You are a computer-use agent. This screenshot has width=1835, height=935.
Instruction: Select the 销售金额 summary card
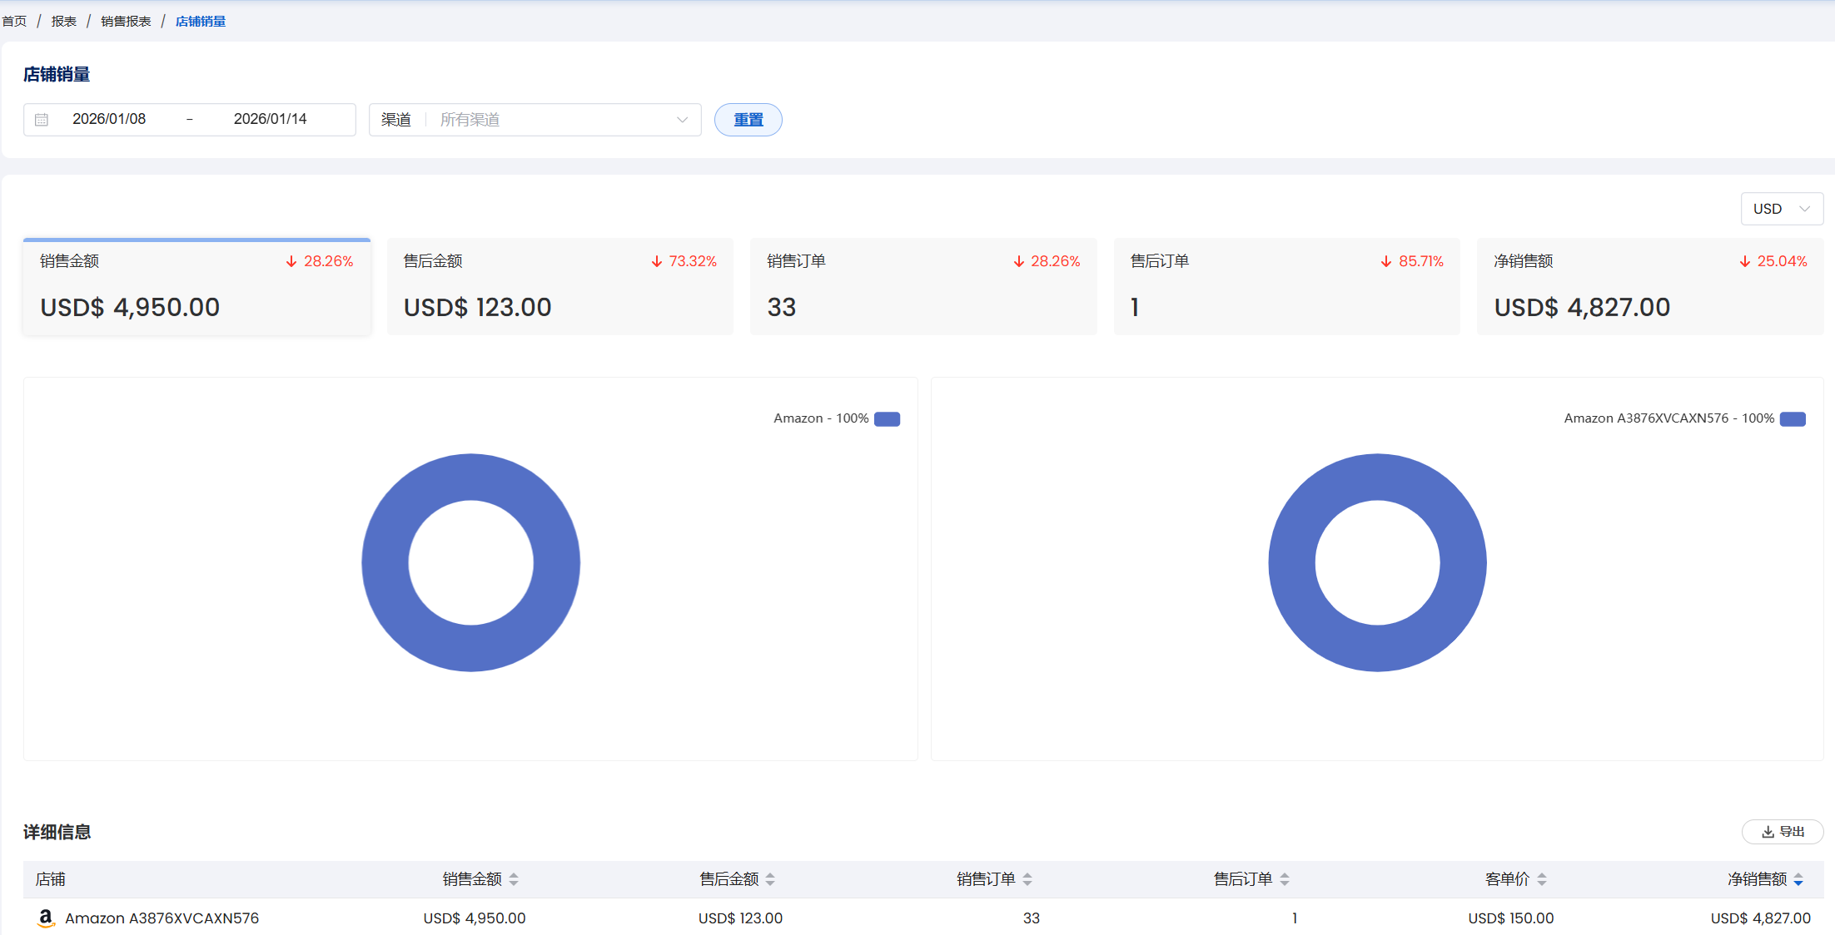tap(196, 287)
